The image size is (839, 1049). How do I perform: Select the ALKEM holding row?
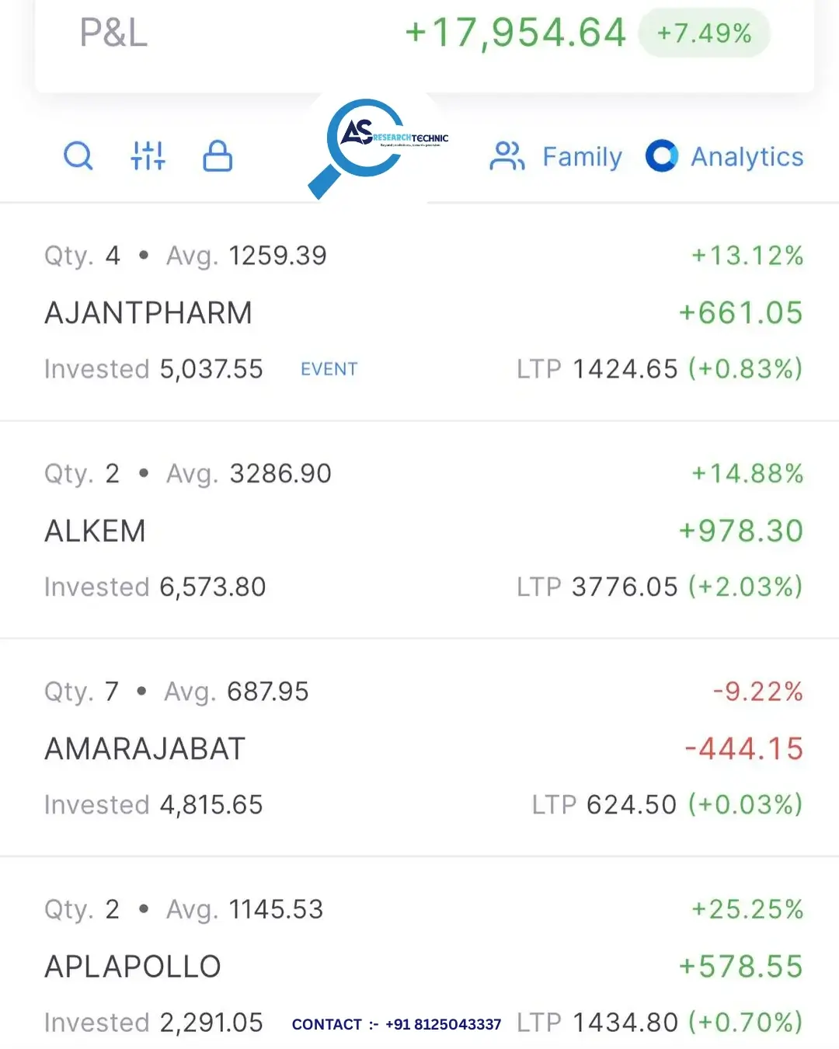point(419,530)
